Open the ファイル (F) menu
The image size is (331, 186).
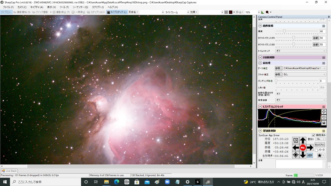click(8, 7)
